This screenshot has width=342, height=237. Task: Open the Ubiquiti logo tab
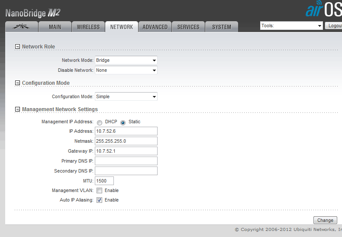tap(22, 26)
